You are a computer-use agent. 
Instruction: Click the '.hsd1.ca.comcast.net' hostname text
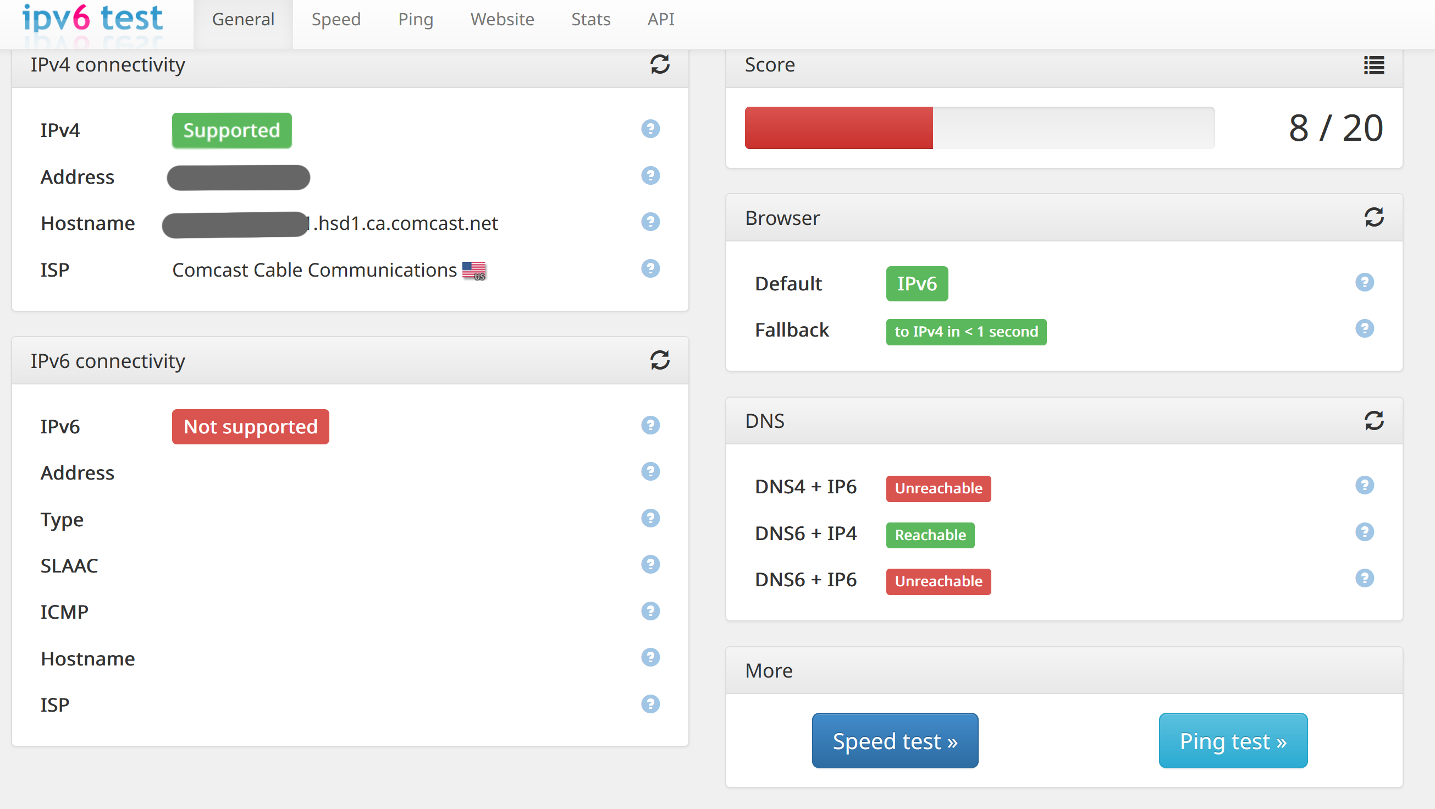(x=405, y=223)
